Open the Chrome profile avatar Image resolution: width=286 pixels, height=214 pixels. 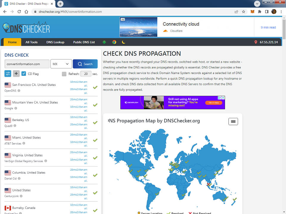pyautogui.click(x=274, y=12)
